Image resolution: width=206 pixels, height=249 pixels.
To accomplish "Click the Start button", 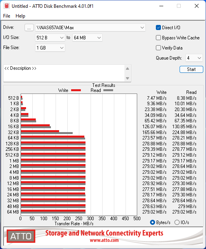I will point(191,69).
